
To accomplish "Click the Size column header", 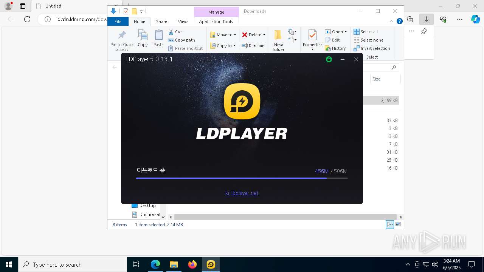I will (385, 79).
